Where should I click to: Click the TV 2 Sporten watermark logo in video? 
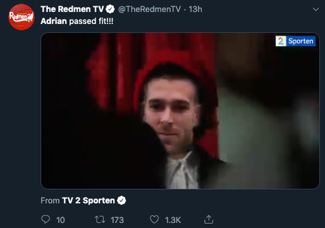click(295, 41)
